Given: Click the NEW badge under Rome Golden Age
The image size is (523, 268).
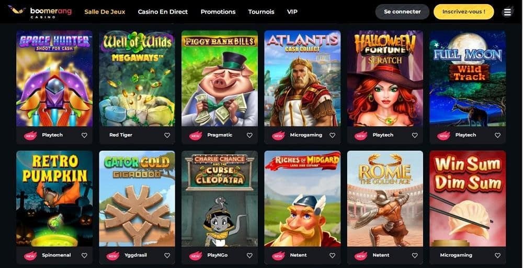Looking at the screenshot, I should (x=361, y=255).
